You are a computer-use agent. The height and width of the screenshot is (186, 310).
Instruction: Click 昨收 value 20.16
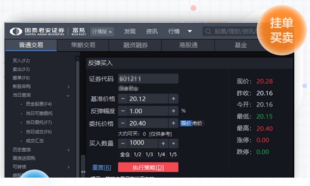(265, 93)
